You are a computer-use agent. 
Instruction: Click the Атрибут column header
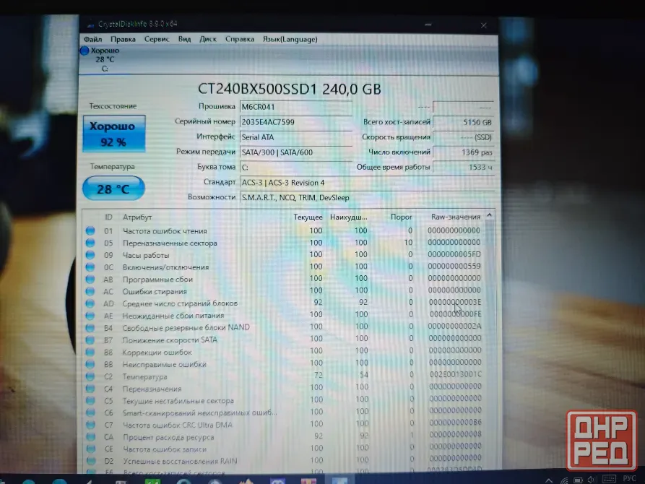[137, 217]
